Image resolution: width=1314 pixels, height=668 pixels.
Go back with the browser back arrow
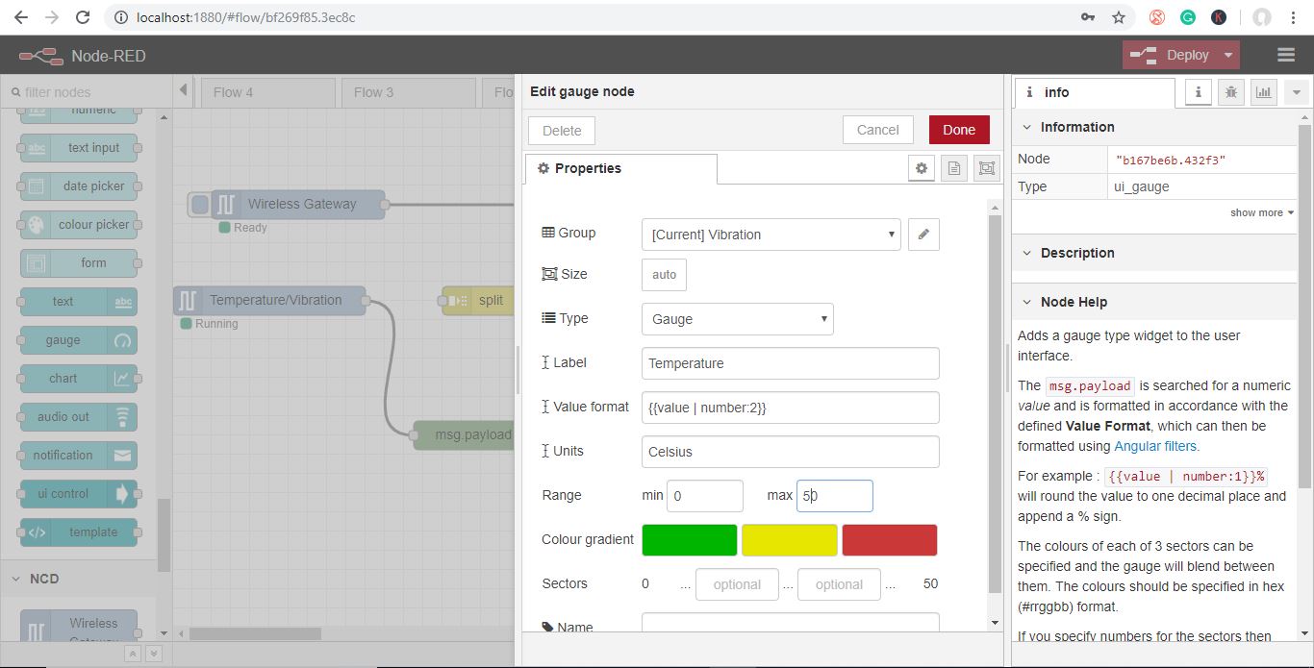[x=21, y=17]
